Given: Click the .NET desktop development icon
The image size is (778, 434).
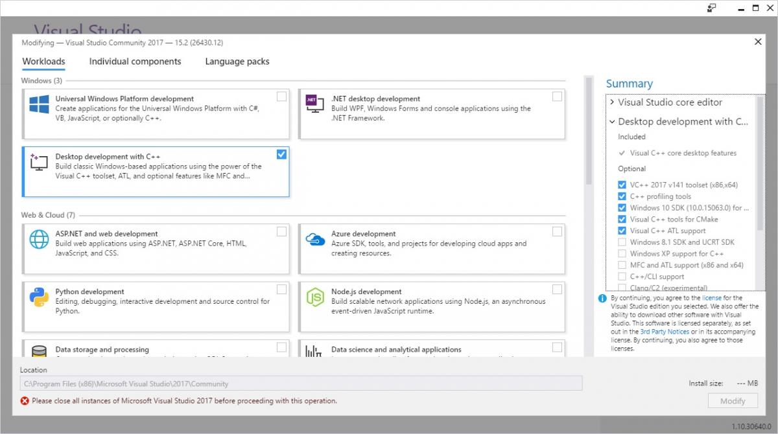Looking at the screenshot, I should pyautogui.click(x=314, y=104).
